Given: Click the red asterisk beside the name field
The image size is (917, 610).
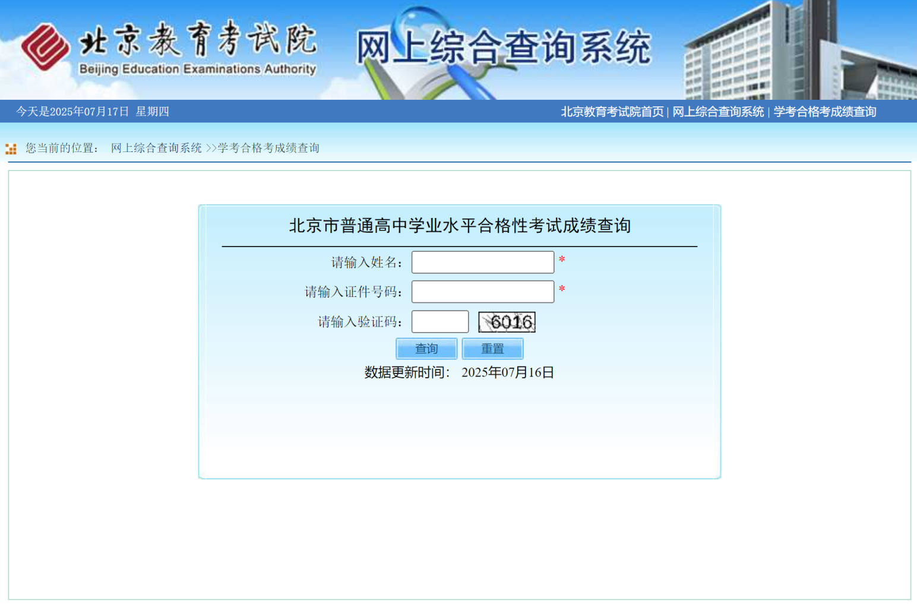Looking at the screenshot, I should 562,260.
